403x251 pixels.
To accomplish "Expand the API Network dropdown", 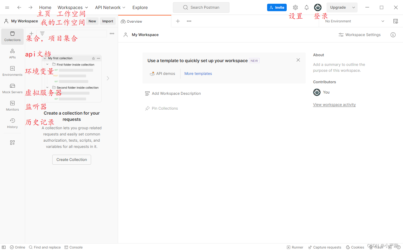I will 110,7.
